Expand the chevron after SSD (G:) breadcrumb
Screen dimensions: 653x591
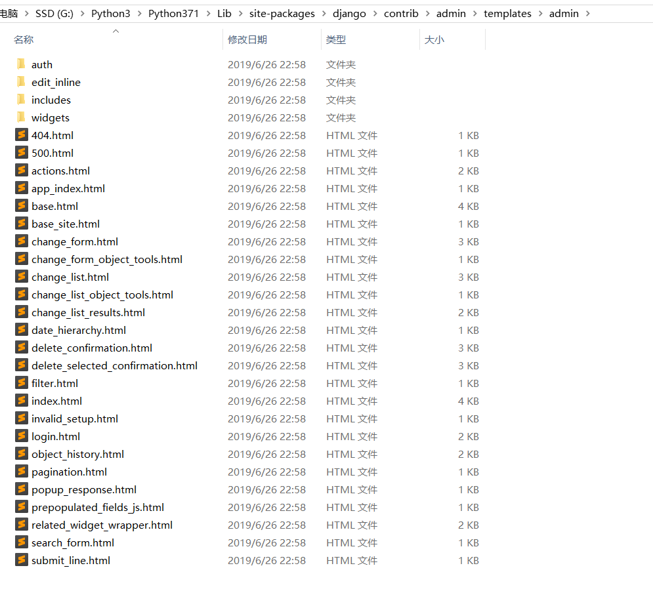[x=83, y=14]
